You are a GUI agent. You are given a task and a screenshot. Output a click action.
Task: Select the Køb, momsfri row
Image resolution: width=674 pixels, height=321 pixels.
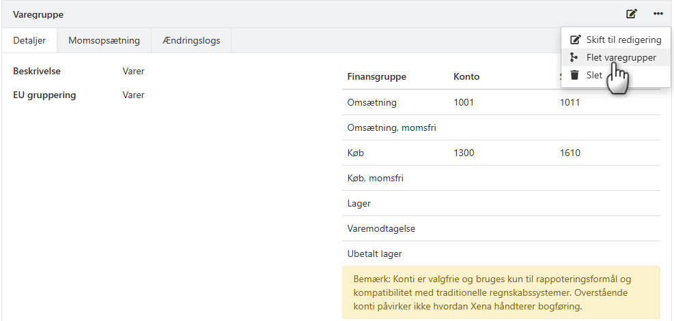pyautogui.click(x=375, y=178)
